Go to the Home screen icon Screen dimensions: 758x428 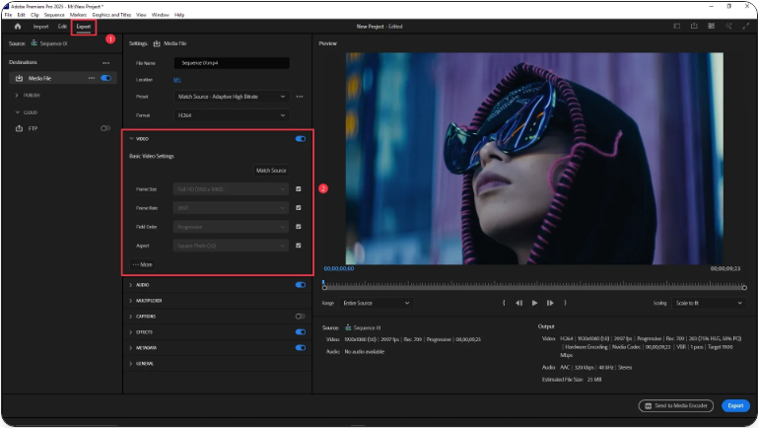tap(18, 27)
